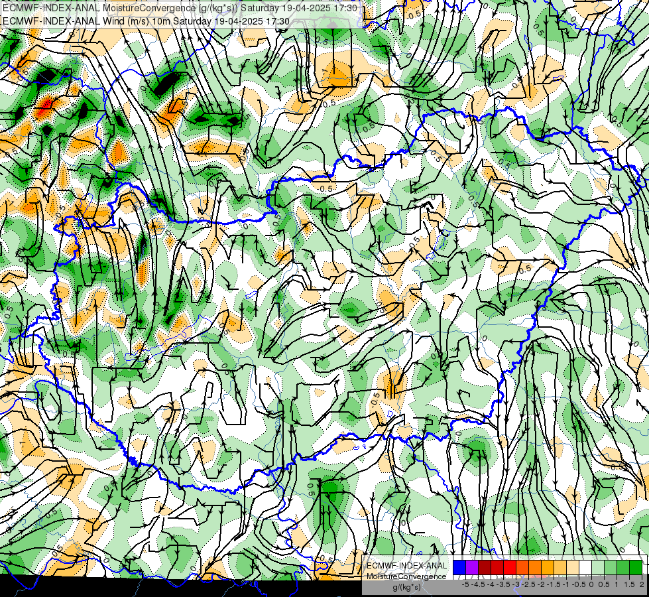The image size is (649, 597).
Task: Pick the white swatch between -0.5 and 0
Action: (x=585, y=567)
